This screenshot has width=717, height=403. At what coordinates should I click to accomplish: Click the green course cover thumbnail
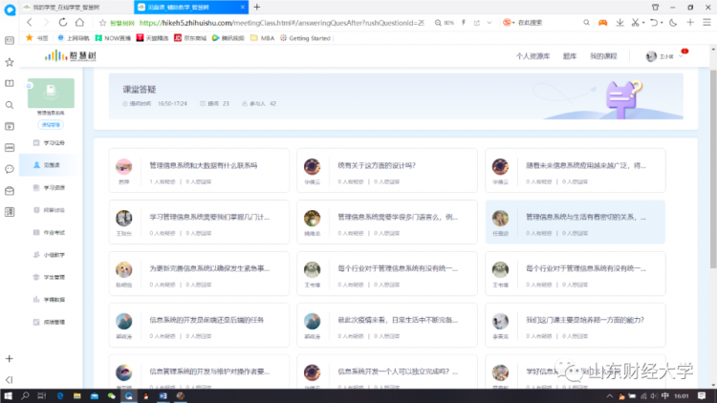[x=51, y=93]
